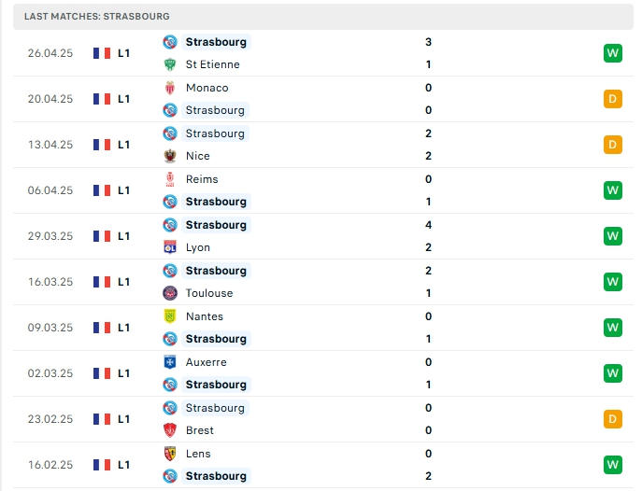This screenshot has width=642, height=491.
Task: Click the Toulouse club crest icon
Action: coord(170,293)
